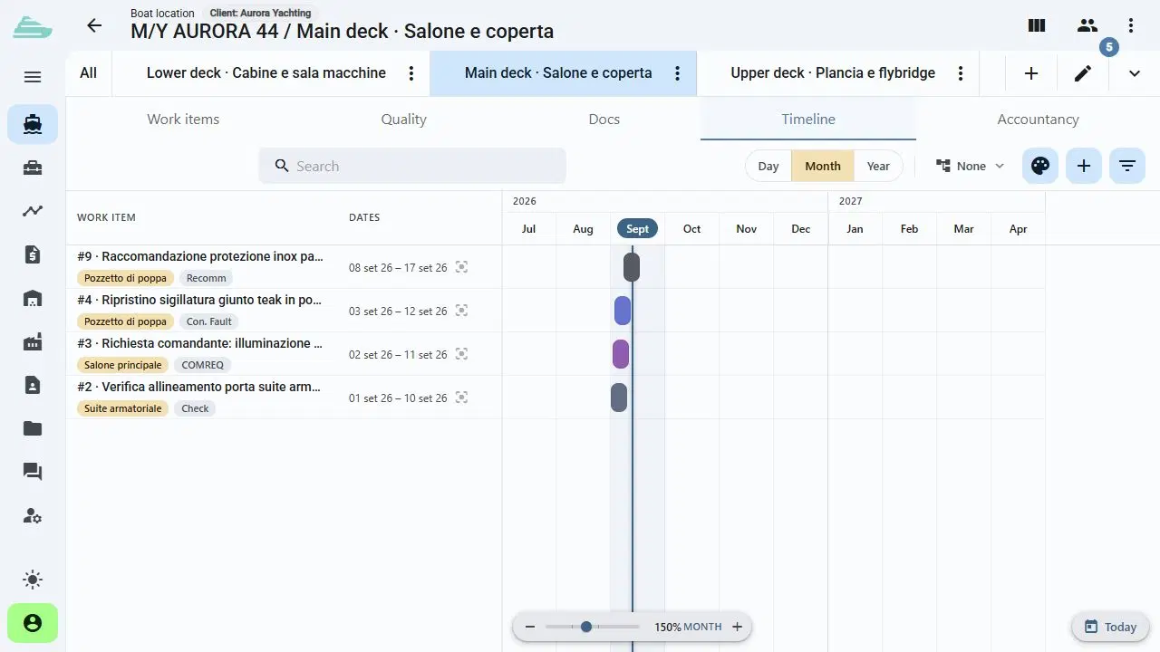Image resolution: width=1160 pixels, height=652 pixels.
Task: Open the invoice document sidebar icon
Action: (33, 254)
